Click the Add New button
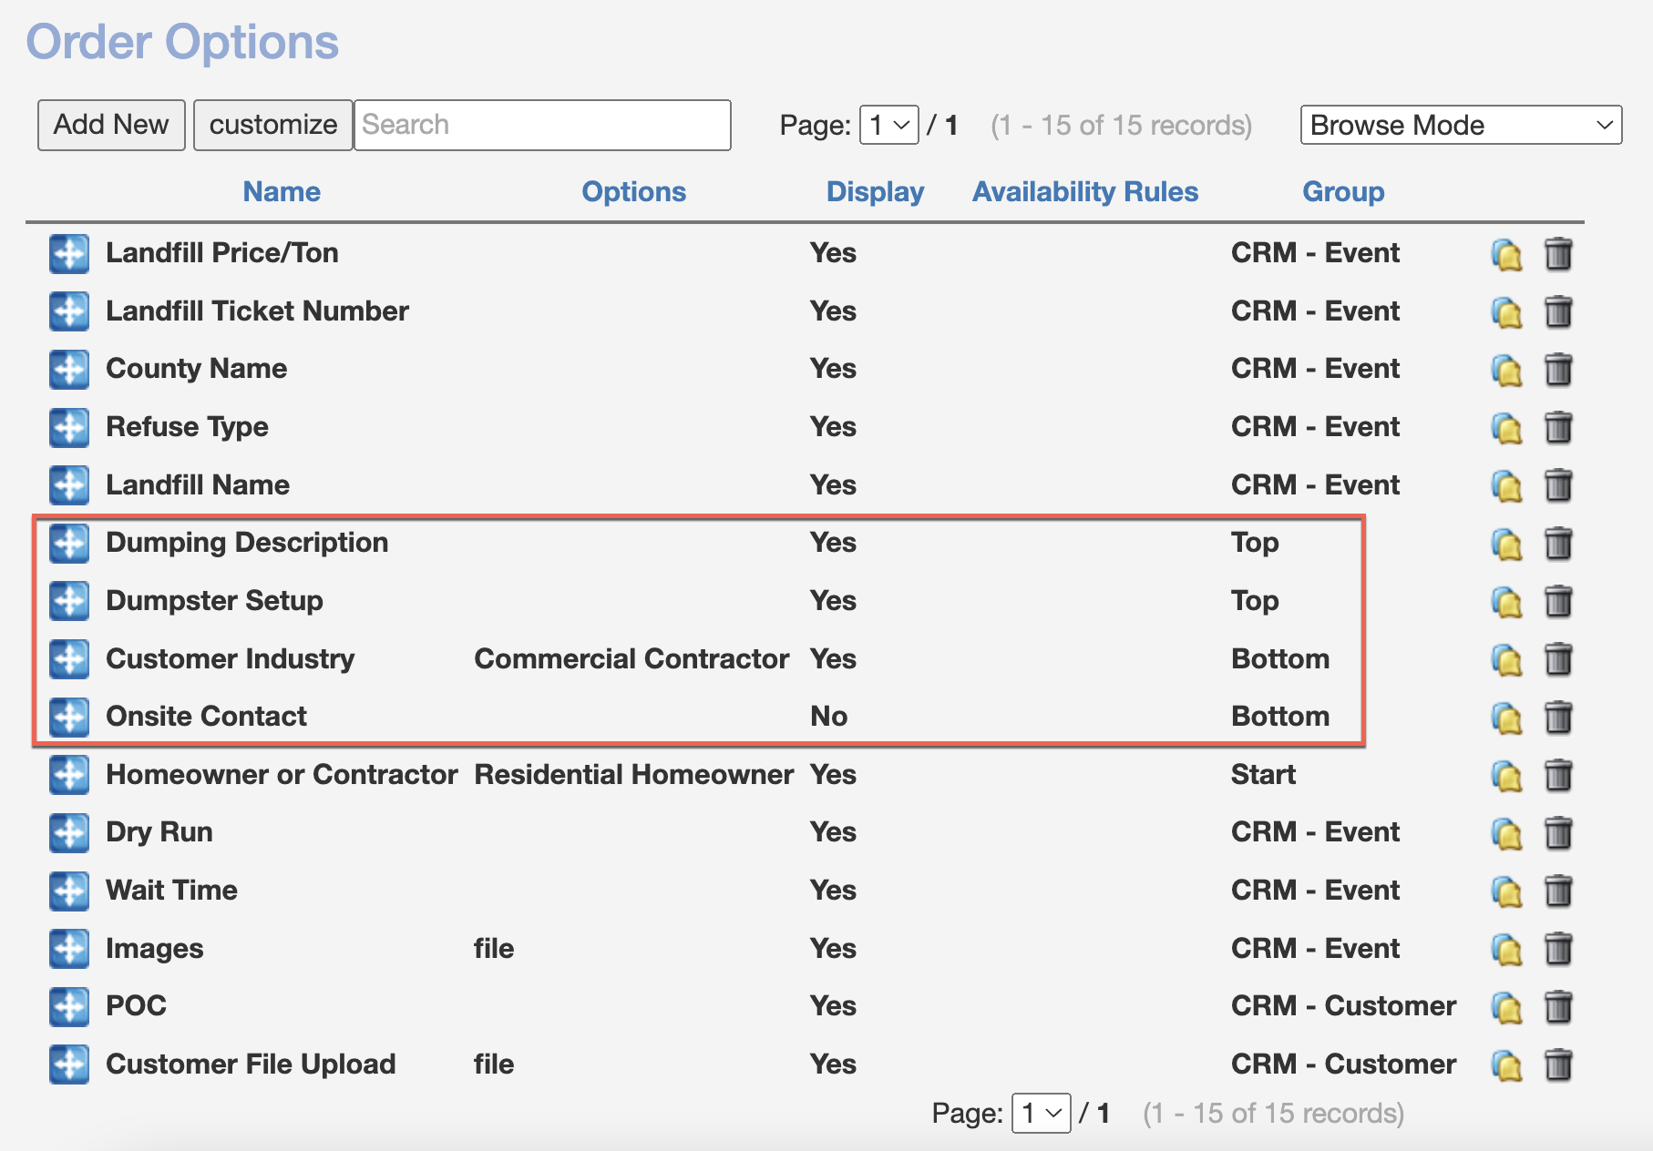This screenshot has width=1653, height=1151. tap(111, 125)
